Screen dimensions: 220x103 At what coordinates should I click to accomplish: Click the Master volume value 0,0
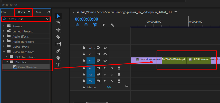coord(109,87)
